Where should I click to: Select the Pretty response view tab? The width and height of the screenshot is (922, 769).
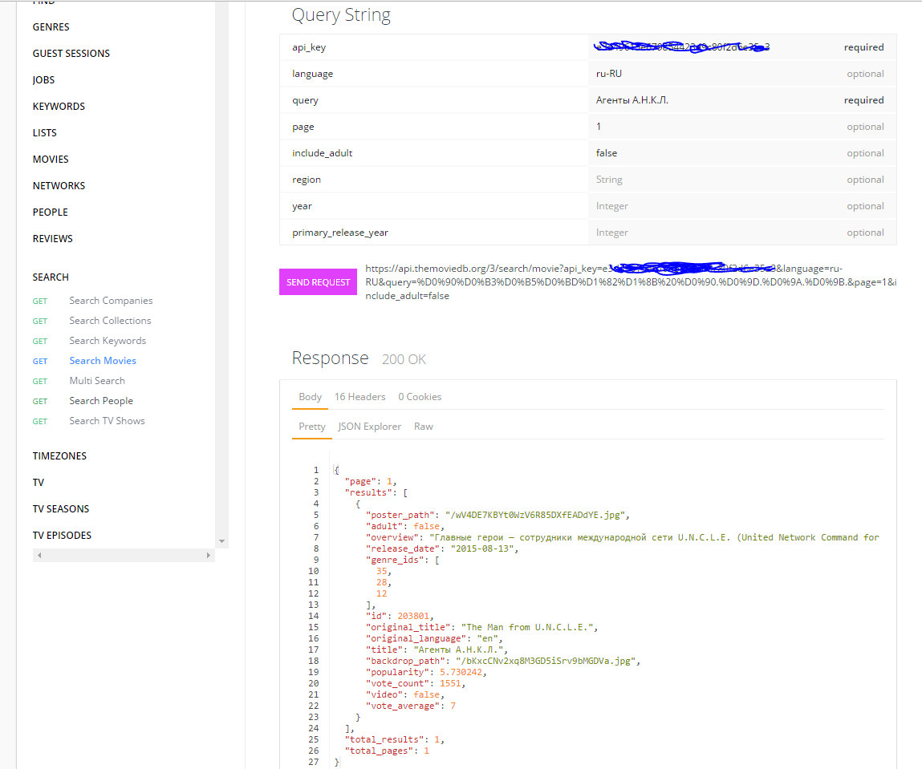(312, 427)
